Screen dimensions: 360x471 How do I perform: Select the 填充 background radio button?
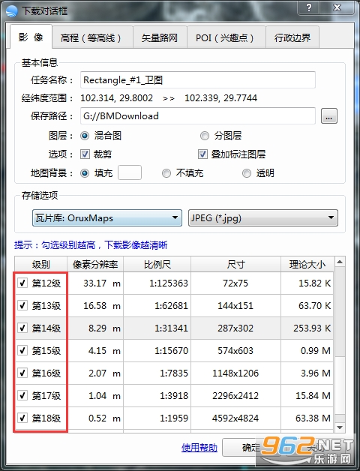point(85,173)
